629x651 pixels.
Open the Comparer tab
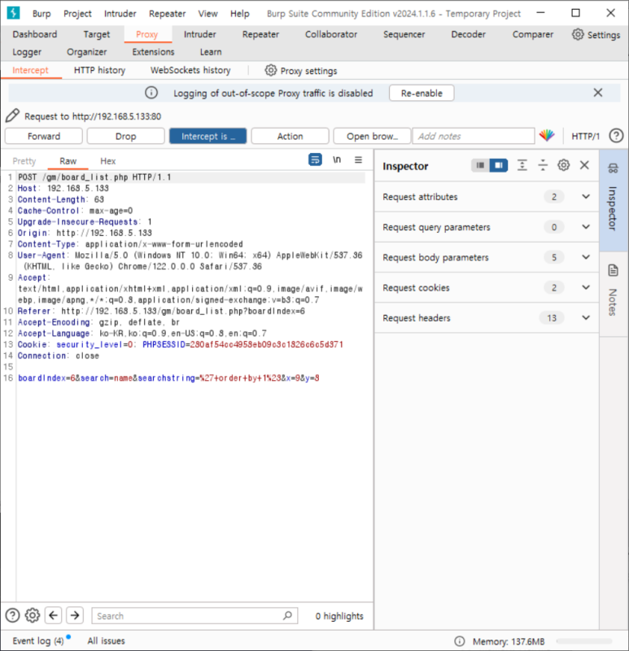coord(533,34)
